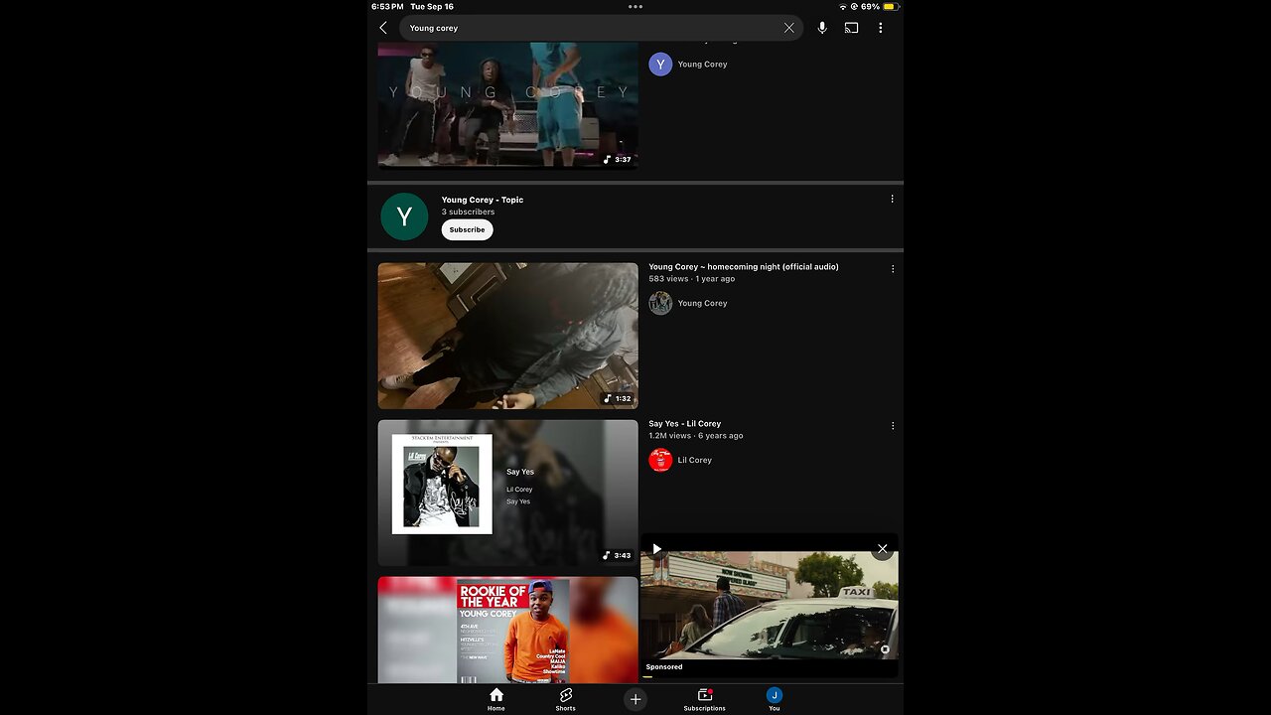Open the sponsored taxi video preview
This screenshot has width=1271, height=715.
point(770,605)
